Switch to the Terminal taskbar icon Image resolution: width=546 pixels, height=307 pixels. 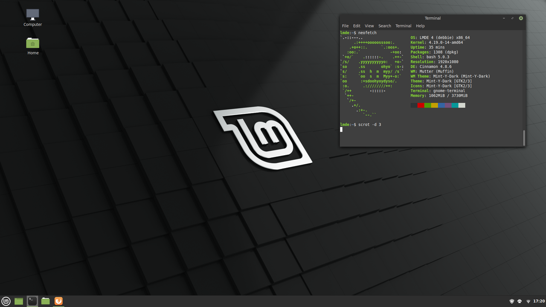32,301
